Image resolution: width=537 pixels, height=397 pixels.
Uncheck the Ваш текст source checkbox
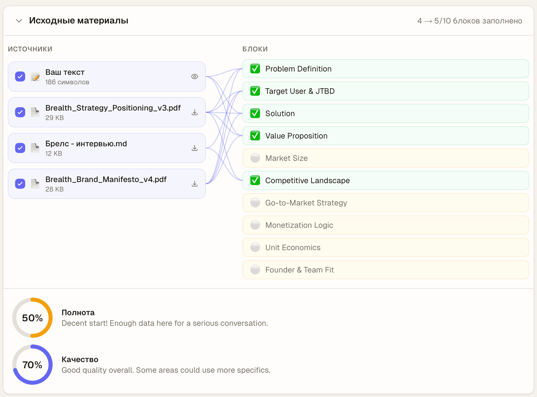click(20, 76)
